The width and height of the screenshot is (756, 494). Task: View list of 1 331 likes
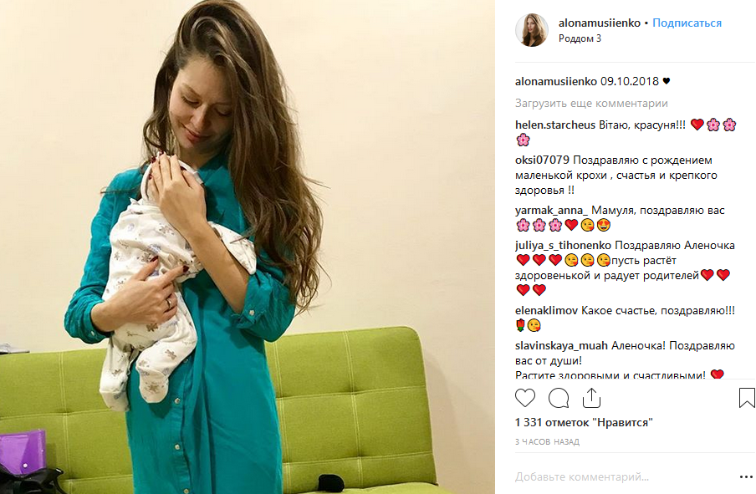coord(584,423)
